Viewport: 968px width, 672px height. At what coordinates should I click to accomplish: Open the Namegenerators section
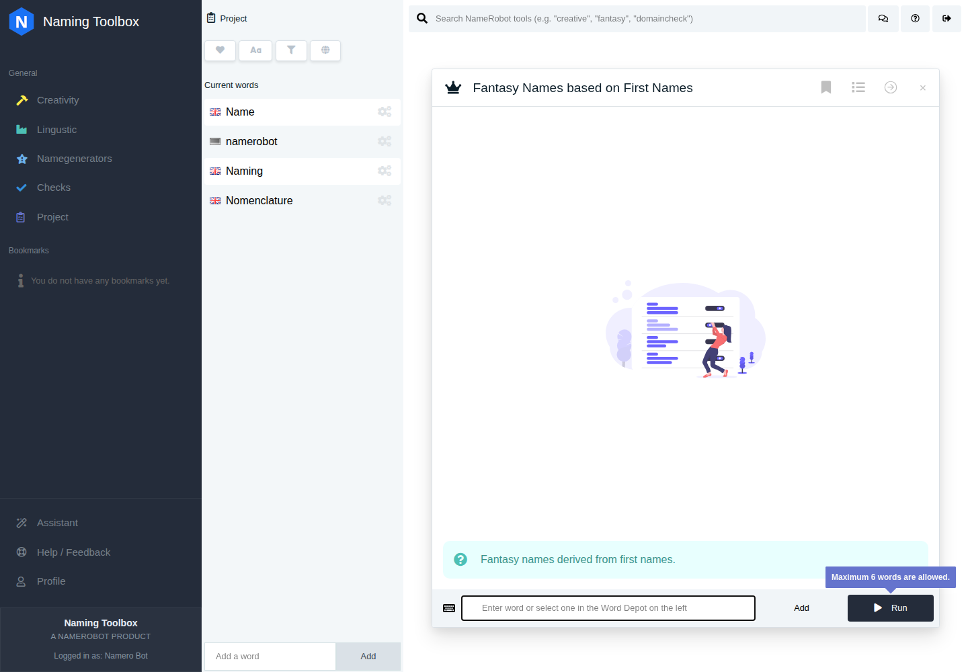tap(75, 159)
